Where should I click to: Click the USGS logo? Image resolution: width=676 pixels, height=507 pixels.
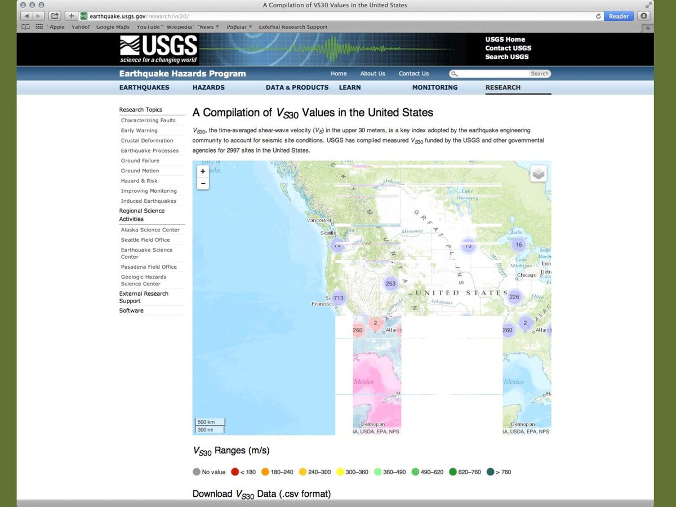[158, 49]
